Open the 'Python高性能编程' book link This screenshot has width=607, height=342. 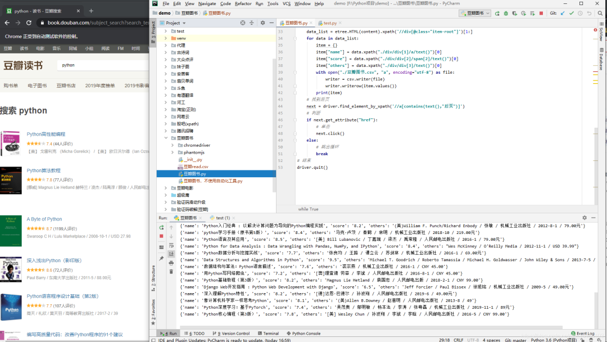tap(45, 134)
